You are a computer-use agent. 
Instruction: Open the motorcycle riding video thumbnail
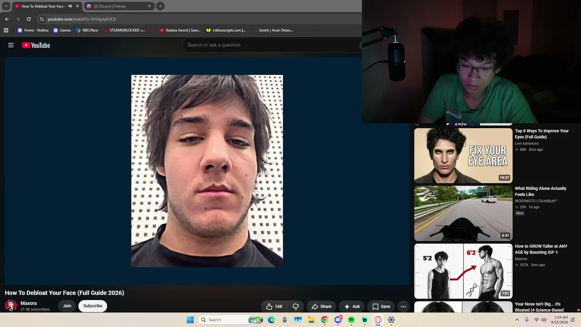point(463,213)
